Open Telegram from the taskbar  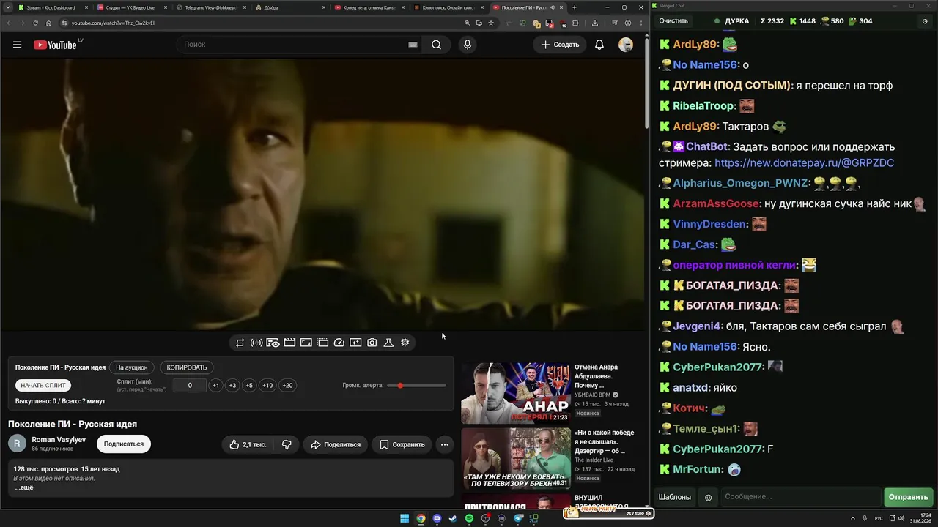pos(518,519)
